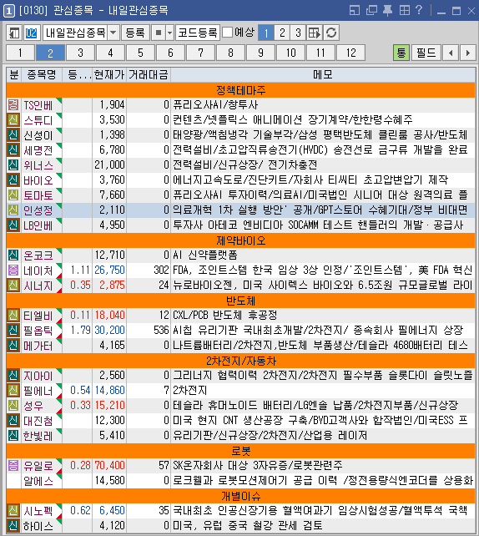Click the 증 badge icon next to 네이처
The height and width of the screenshot is (536, 479).
[13, 270]
